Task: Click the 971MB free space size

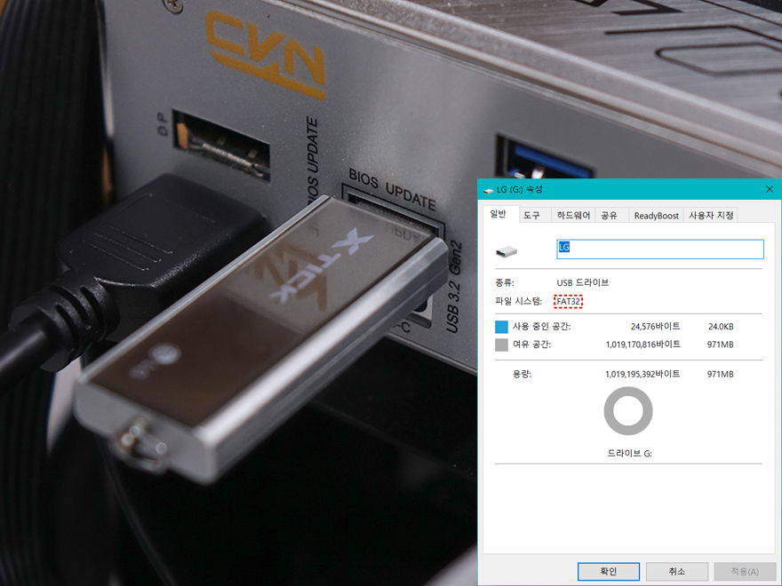Action: tap(720, 344)
